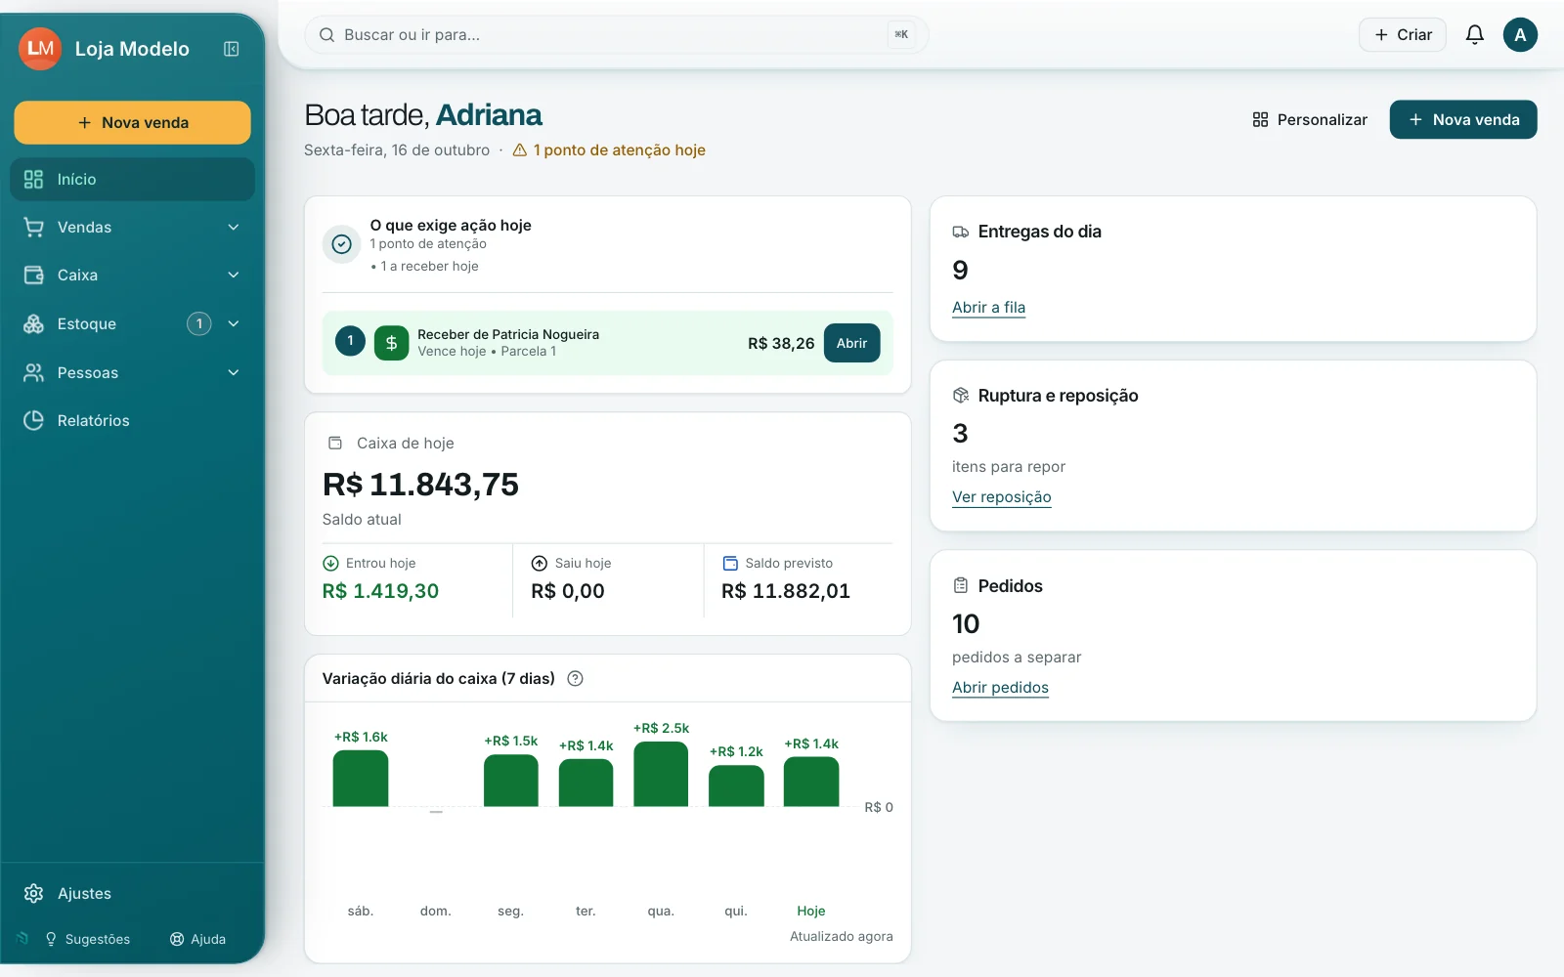1564x977 pixels.
Task: Click the small logo icon at sidebar bottom
Action: (x=22, y=939)
